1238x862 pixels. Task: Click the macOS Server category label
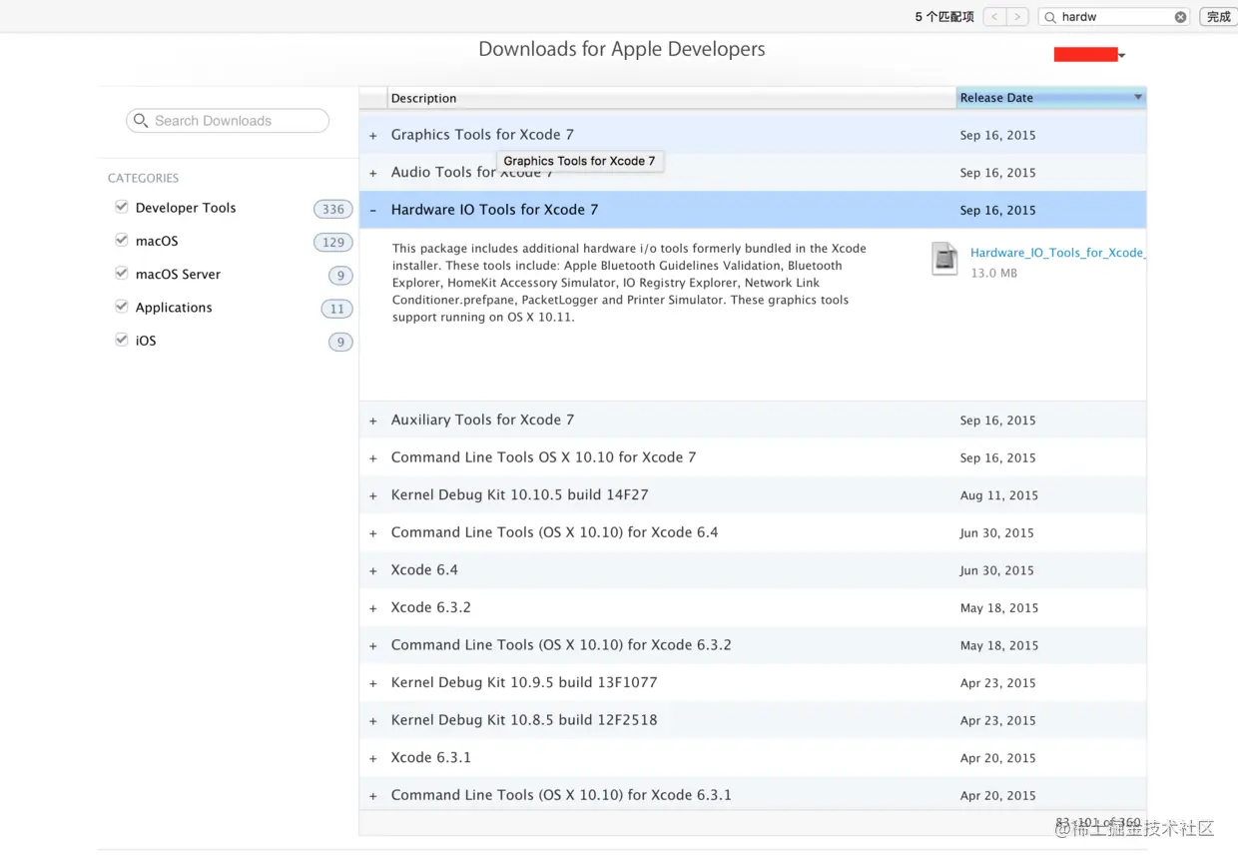pyautogui.click(x=178, y=274)
